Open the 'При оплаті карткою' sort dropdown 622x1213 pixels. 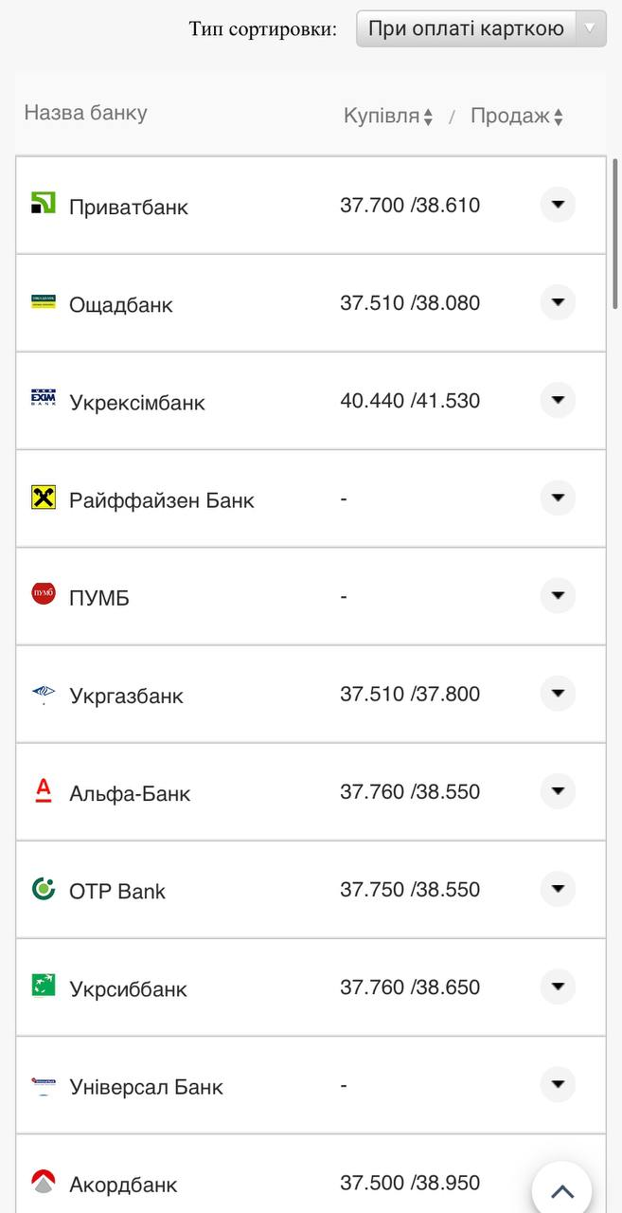tap(481, 28)
